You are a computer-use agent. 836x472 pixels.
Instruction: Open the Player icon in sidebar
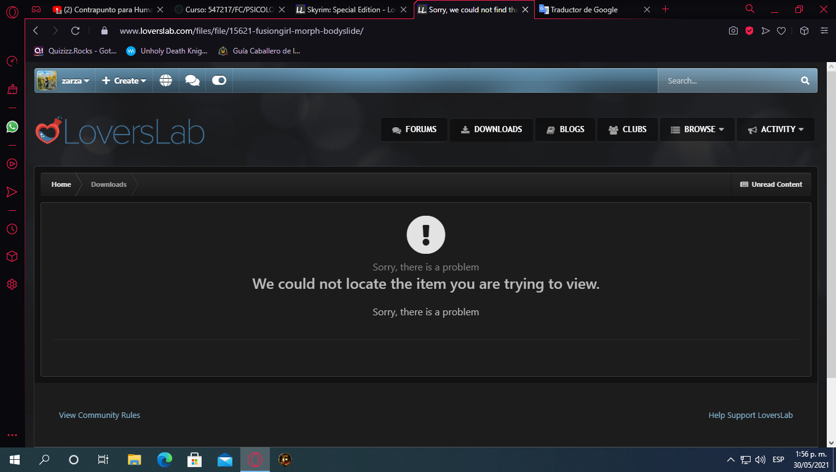pyautogui.click(x=12, y=163)
